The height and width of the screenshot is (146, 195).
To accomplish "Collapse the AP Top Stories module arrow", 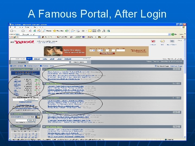I will pyautogui.click(x=44, y=84).
